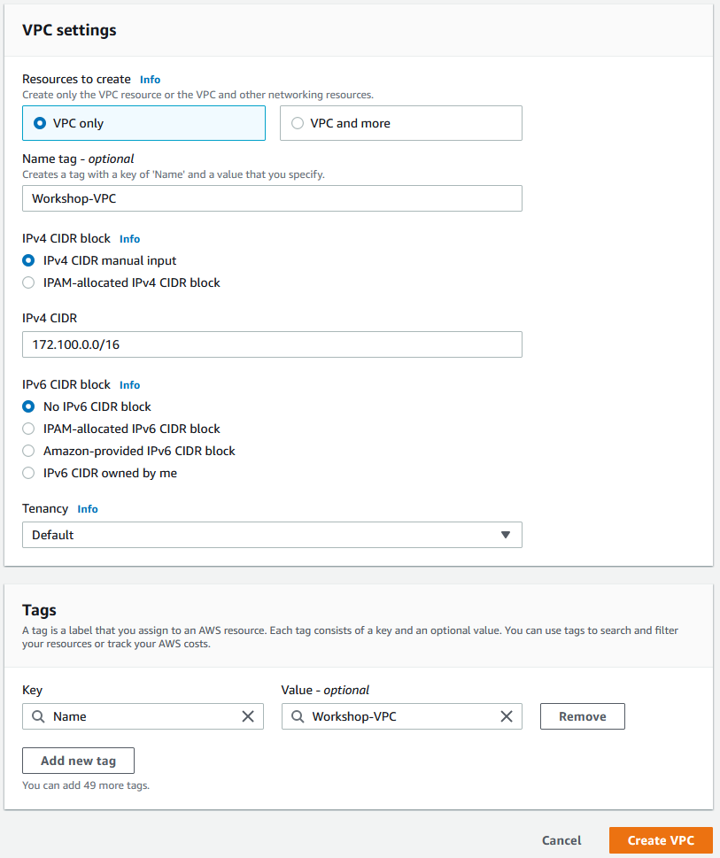Clear the Name key field with X icon

click(x=248, y=716)
